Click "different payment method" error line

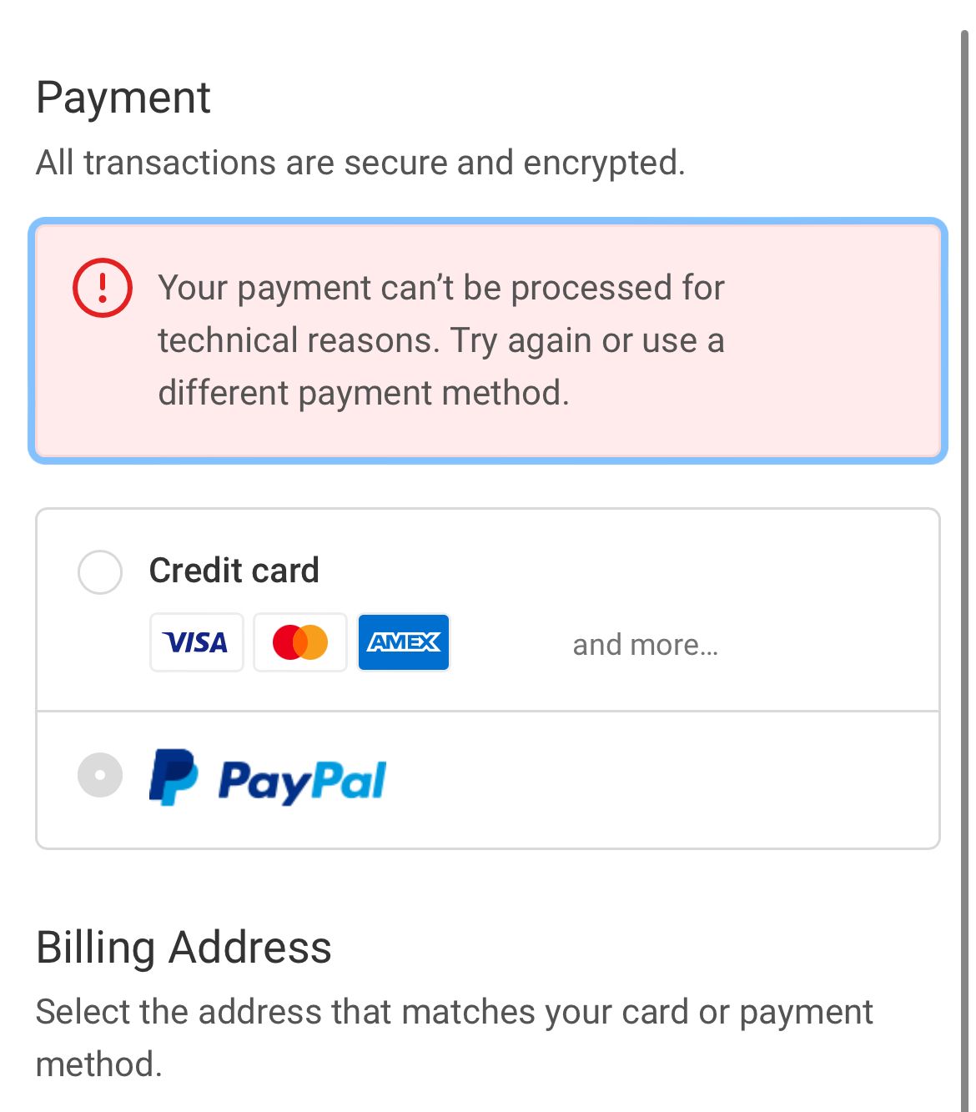(364, 393)
